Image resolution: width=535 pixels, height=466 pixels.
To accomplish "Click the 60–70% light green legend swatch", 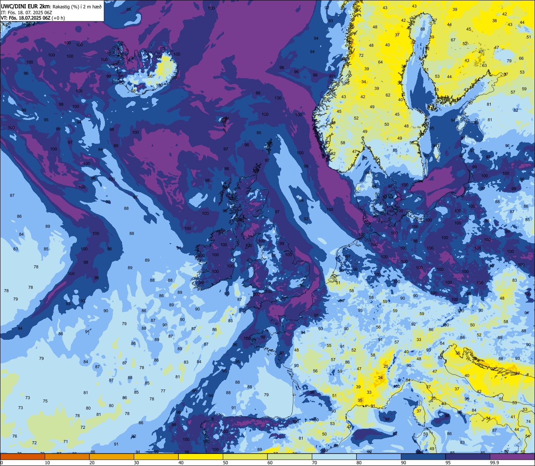I will tap(290, 457).
